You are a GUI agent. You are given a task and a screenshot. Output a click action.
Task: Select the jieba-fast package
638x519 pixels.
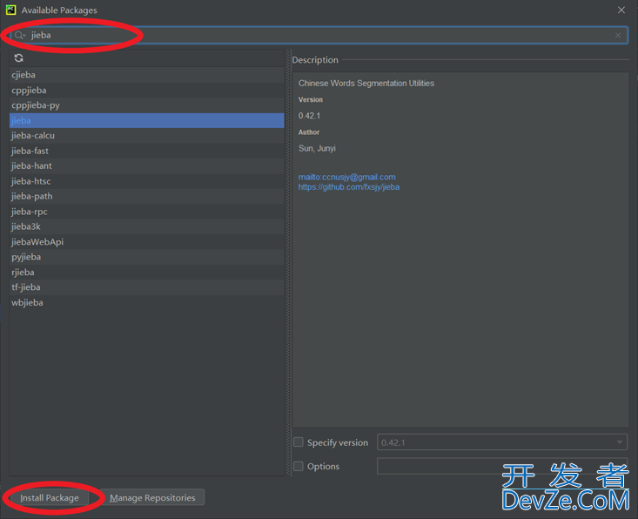point(146,151)
